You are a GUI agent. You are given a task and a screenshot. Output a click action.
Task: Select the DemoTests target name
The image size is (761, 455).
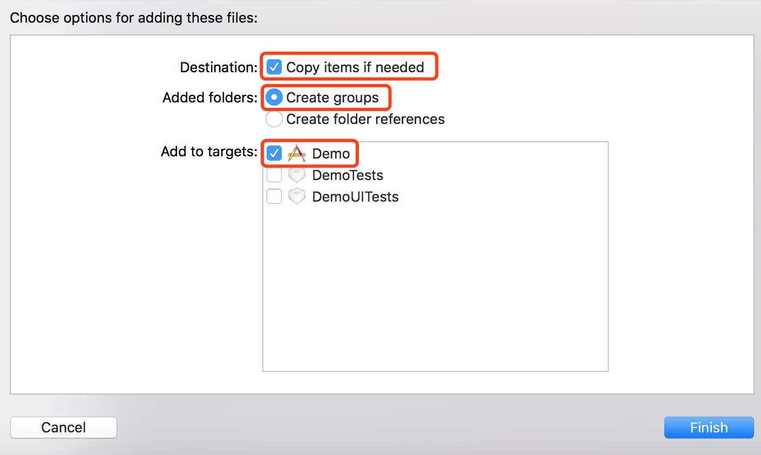(348, 175)
